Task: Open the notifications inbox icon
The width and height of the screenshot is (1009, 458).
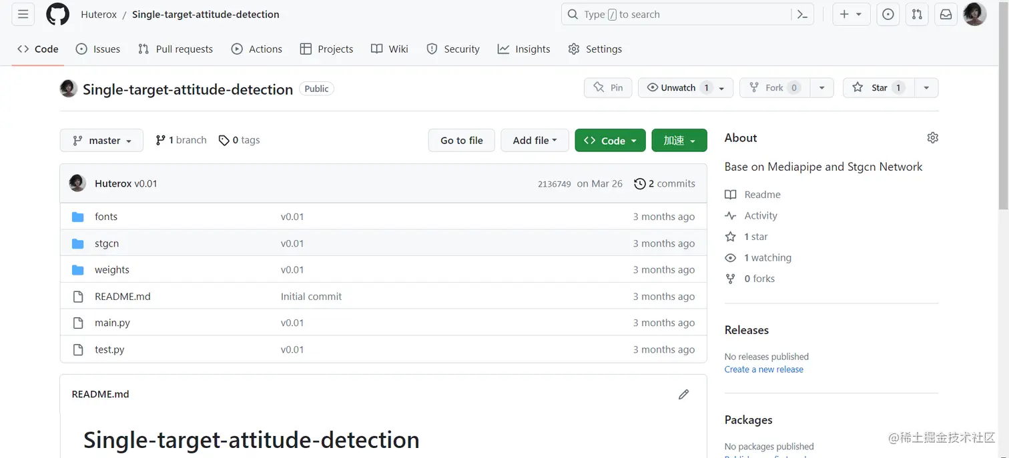Action: pyautogui.click(x=946, y=14)
